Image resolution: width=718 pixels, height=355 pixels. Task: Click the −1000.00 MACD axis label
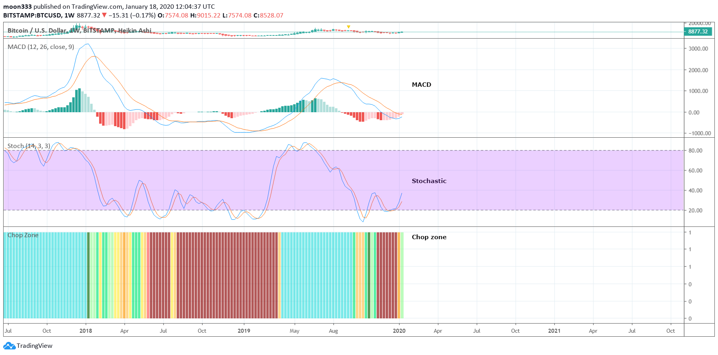click(699, 134)
